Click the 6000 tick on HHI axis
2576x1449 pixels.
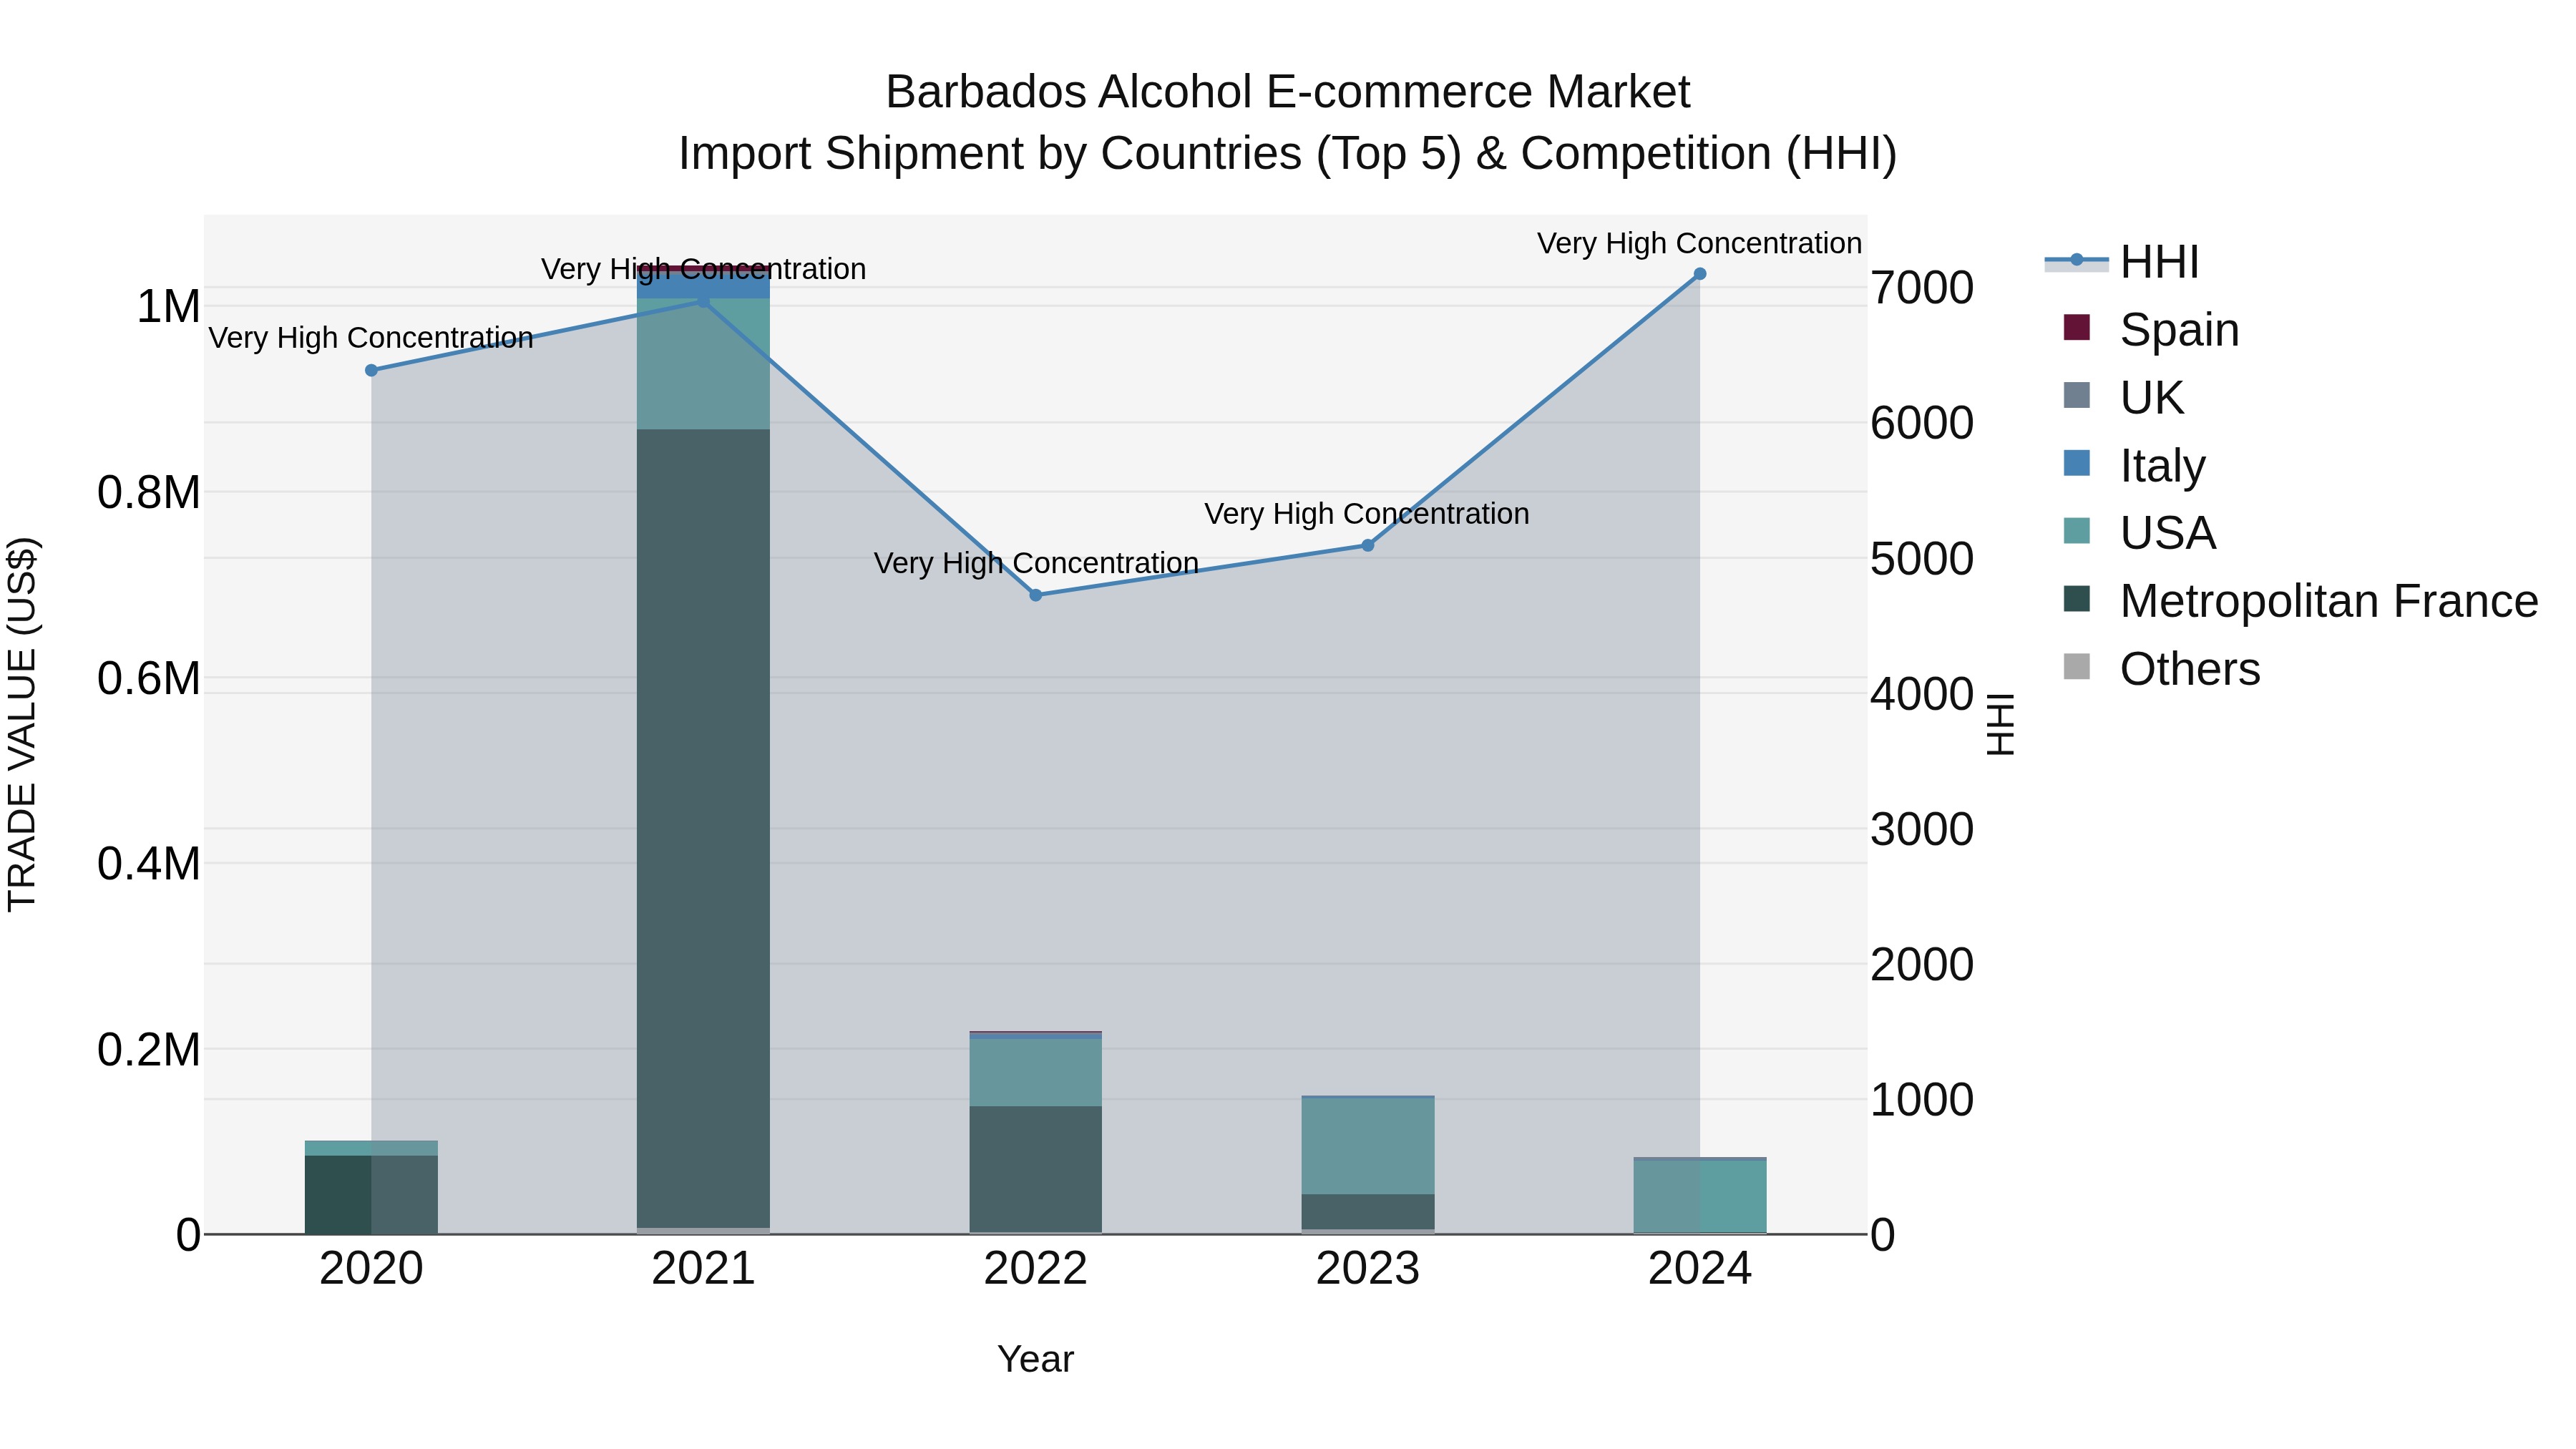(x=1922, y=423)
